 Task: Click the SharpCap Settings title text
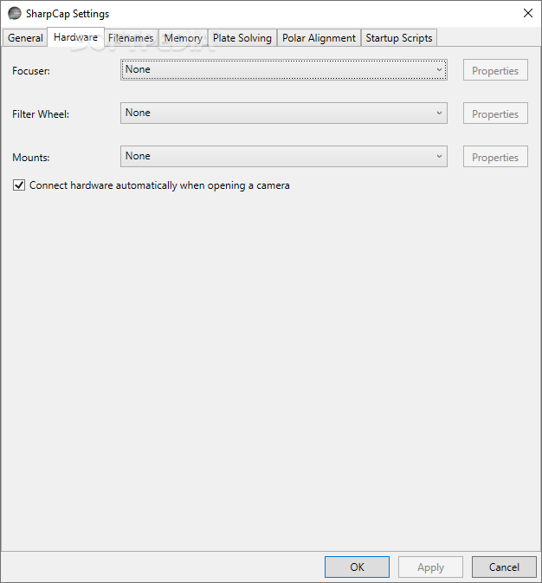[68, 14]
